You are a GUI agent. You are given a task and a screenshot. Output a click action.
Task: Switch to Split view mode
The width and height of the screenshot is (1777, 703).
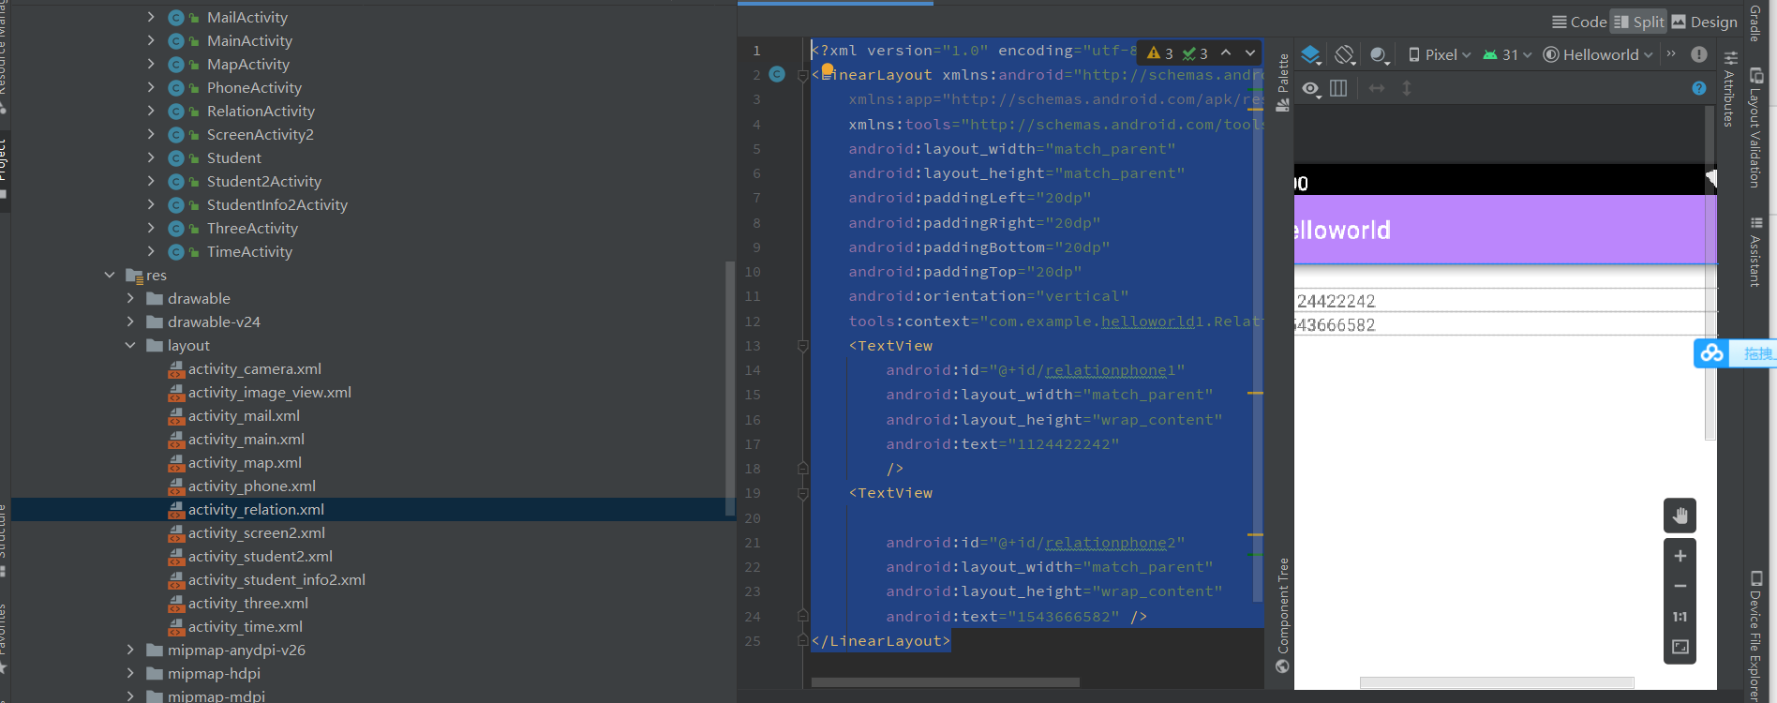pos(1638,22)
